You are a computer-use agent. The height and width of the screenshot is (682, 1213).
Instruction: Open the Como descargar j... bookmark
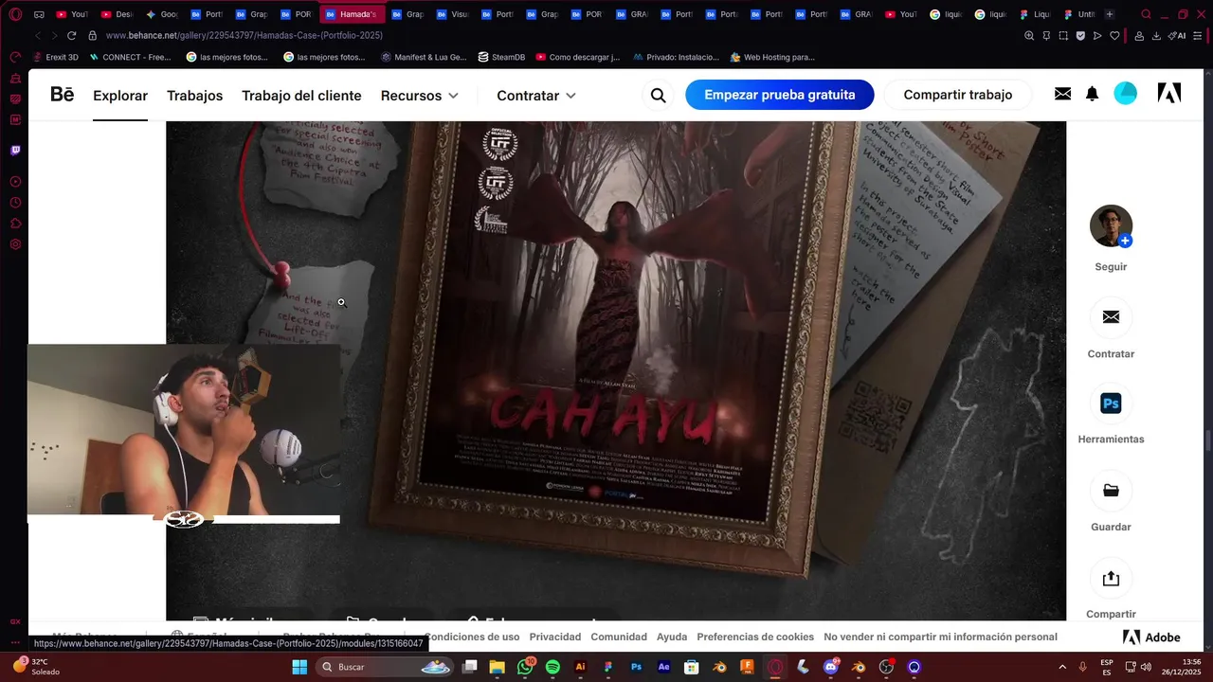[x=577, y=57]
